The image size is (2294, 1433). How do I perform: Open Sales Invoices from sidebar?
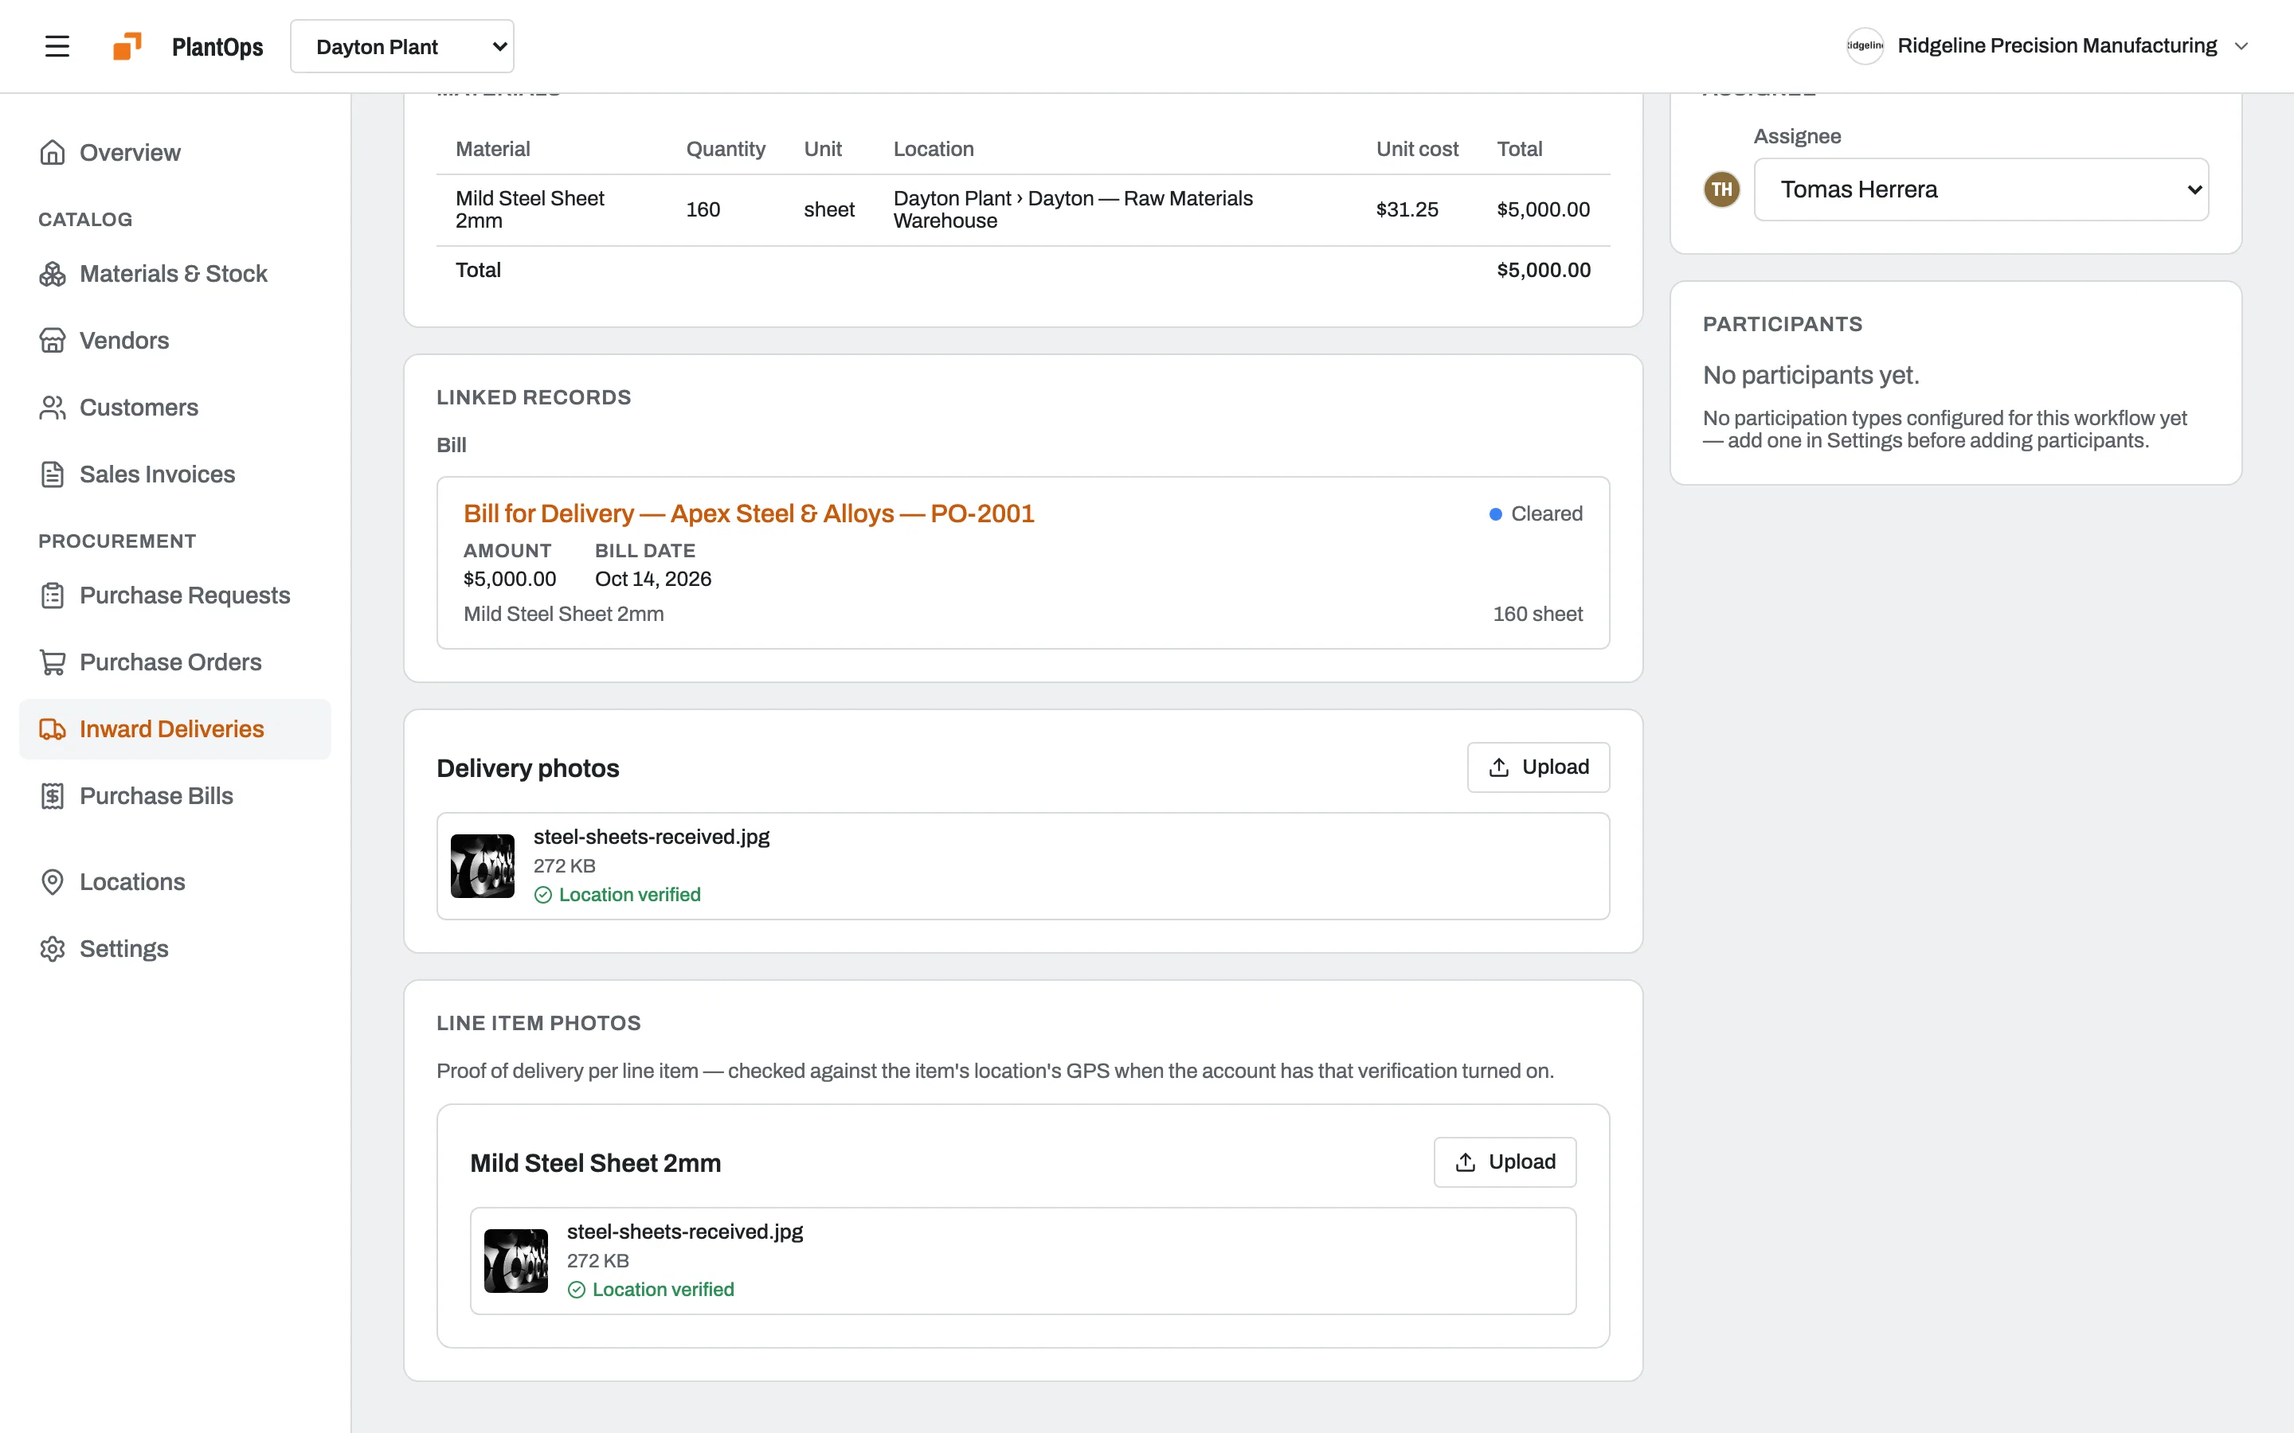175,474
